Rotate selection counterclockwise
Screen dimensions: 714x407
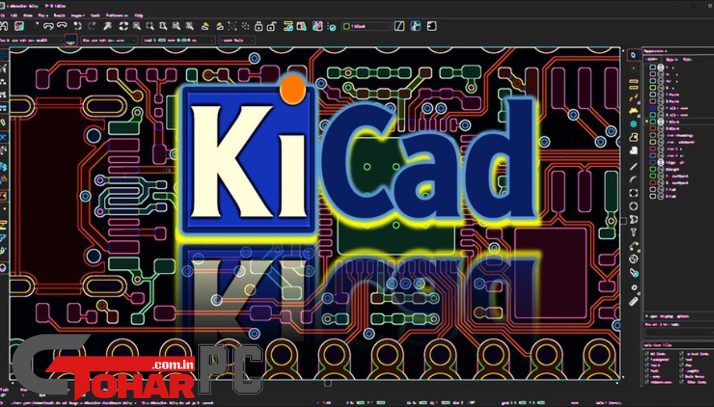(205, 26)
